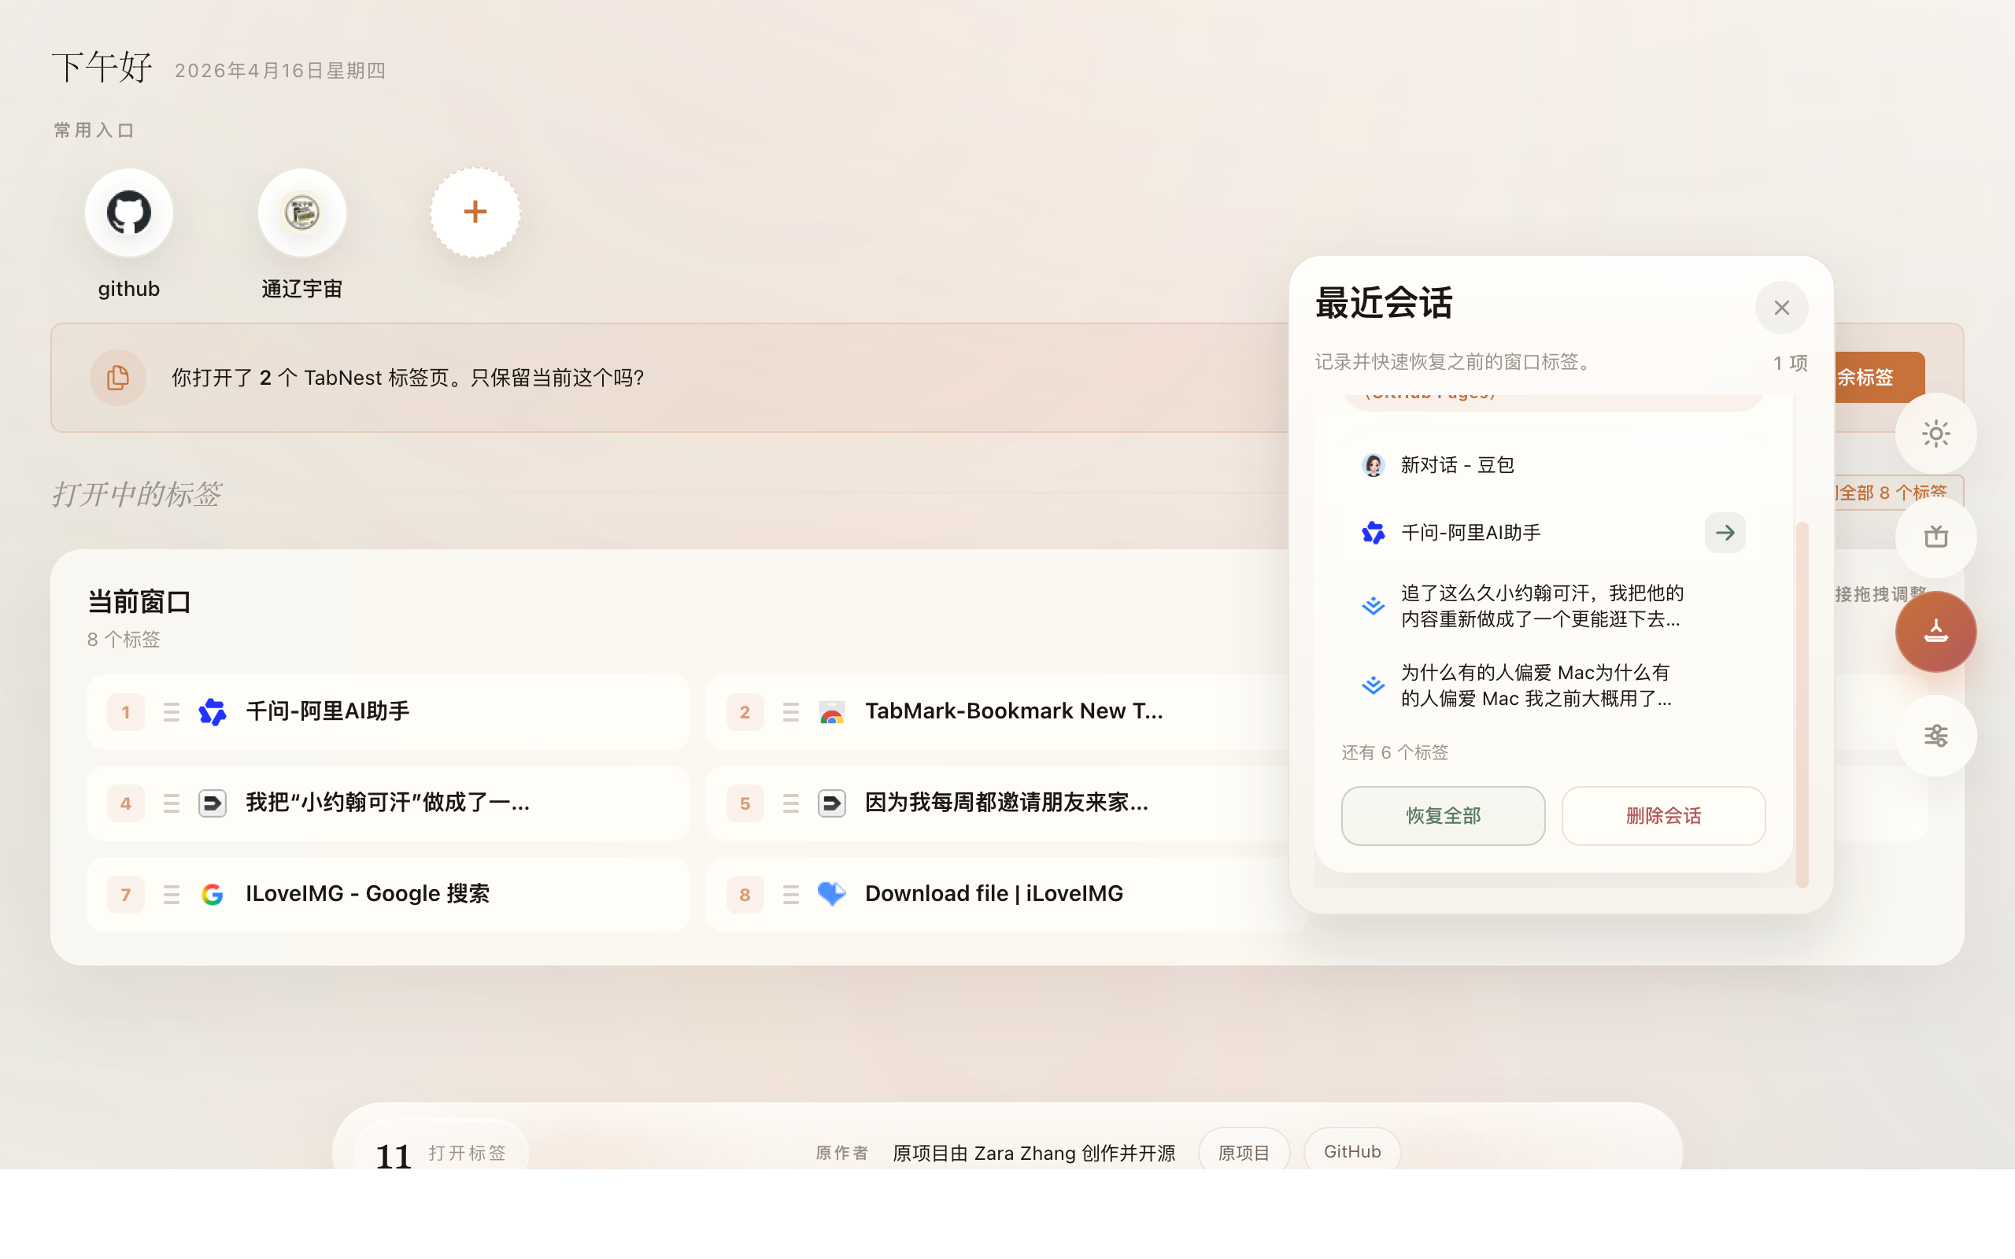This screenshot has width=2015, height=1259.
Task: Open the 原项目 link in footer
Action: click(1243, 1153)
